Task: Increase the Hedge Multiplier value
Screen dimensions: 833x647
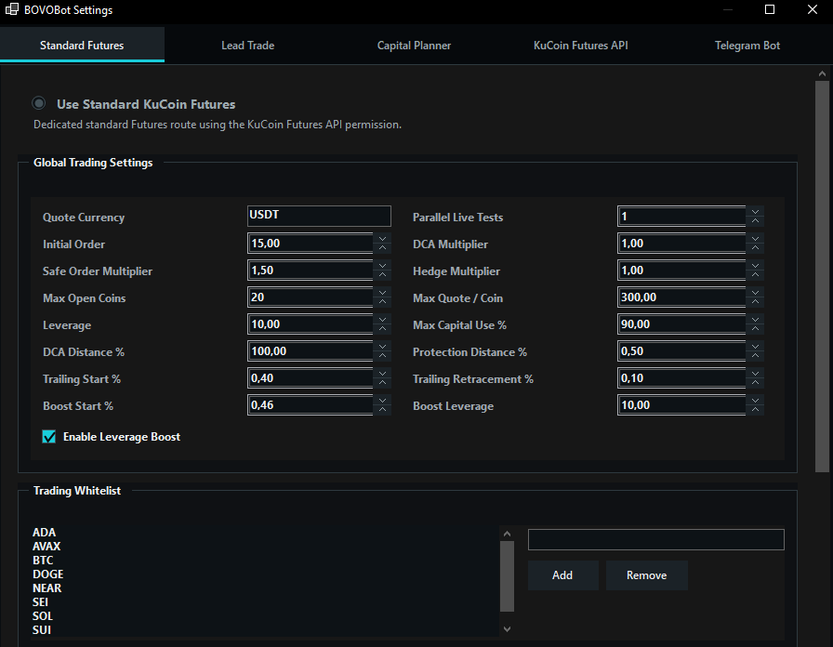Action: pyautogui.click(x=755, y=275)
